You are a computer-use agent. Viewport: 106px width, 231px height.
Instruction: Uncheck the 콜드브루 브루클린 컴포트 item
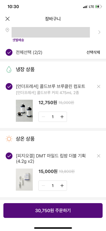coord(9,86)
